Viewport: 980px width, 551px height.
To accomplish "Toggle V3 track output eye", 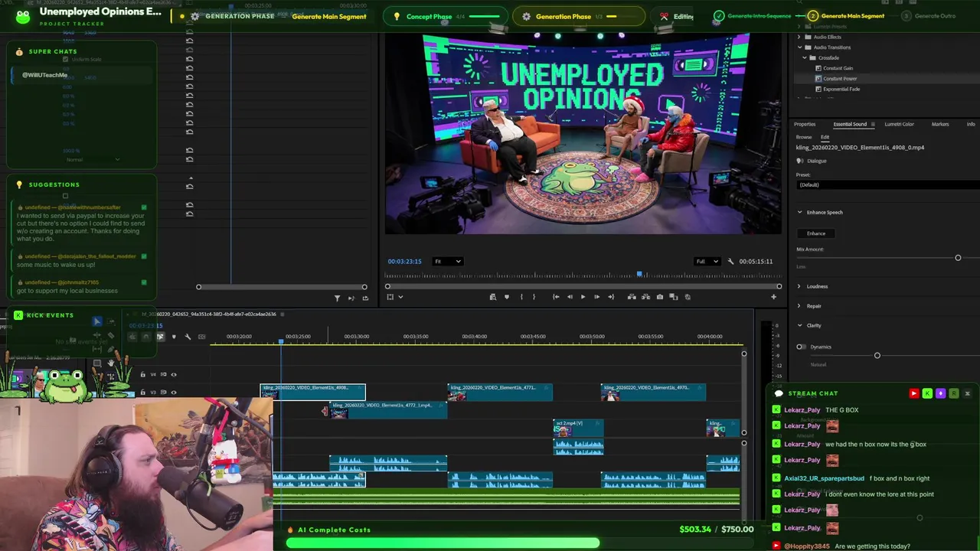I will click(x=174, y=393).
